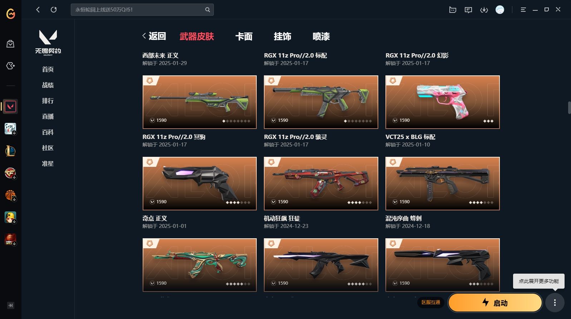
Task: Open 战绩 in the left menu
Action: [48, 85]
